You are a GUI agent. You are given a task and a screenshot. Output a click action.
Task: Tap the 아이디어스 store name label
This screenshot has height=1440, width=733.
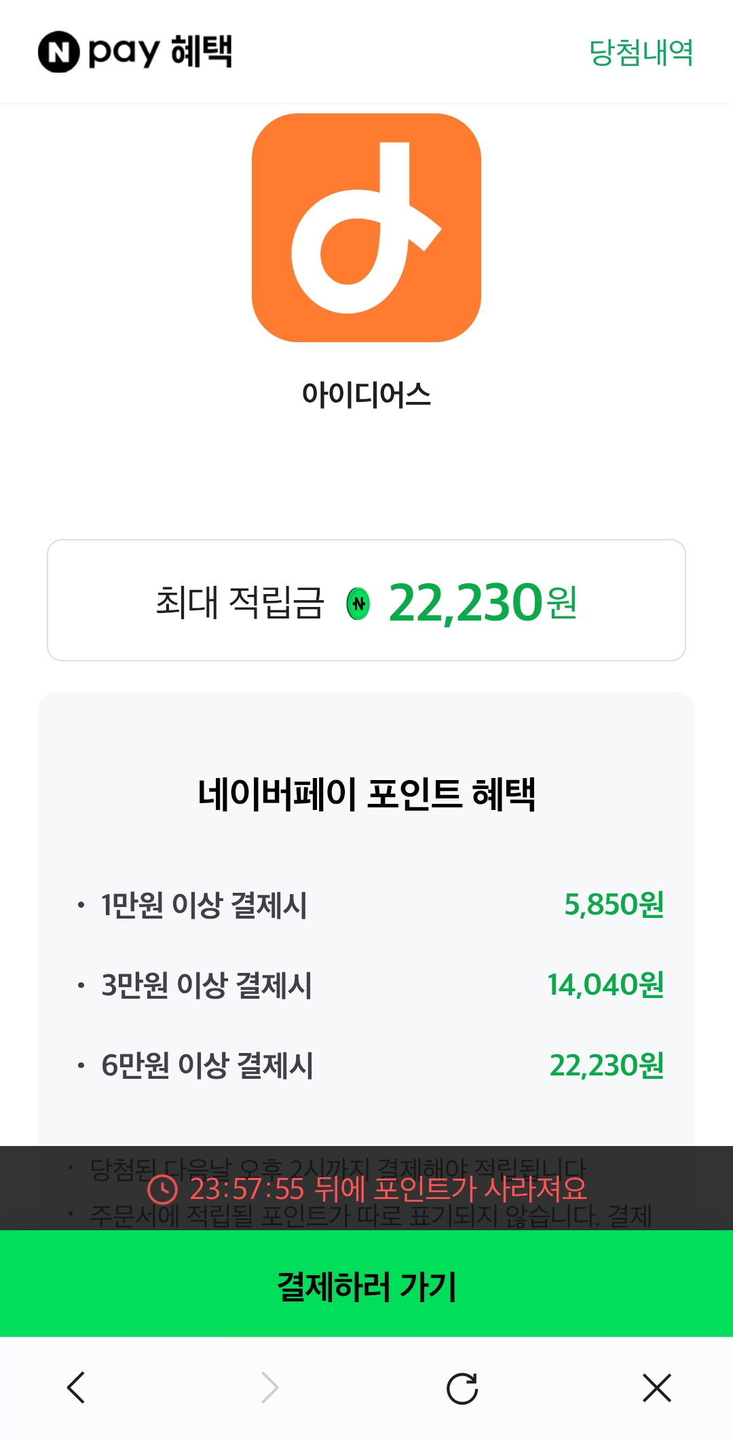point(366,395)
